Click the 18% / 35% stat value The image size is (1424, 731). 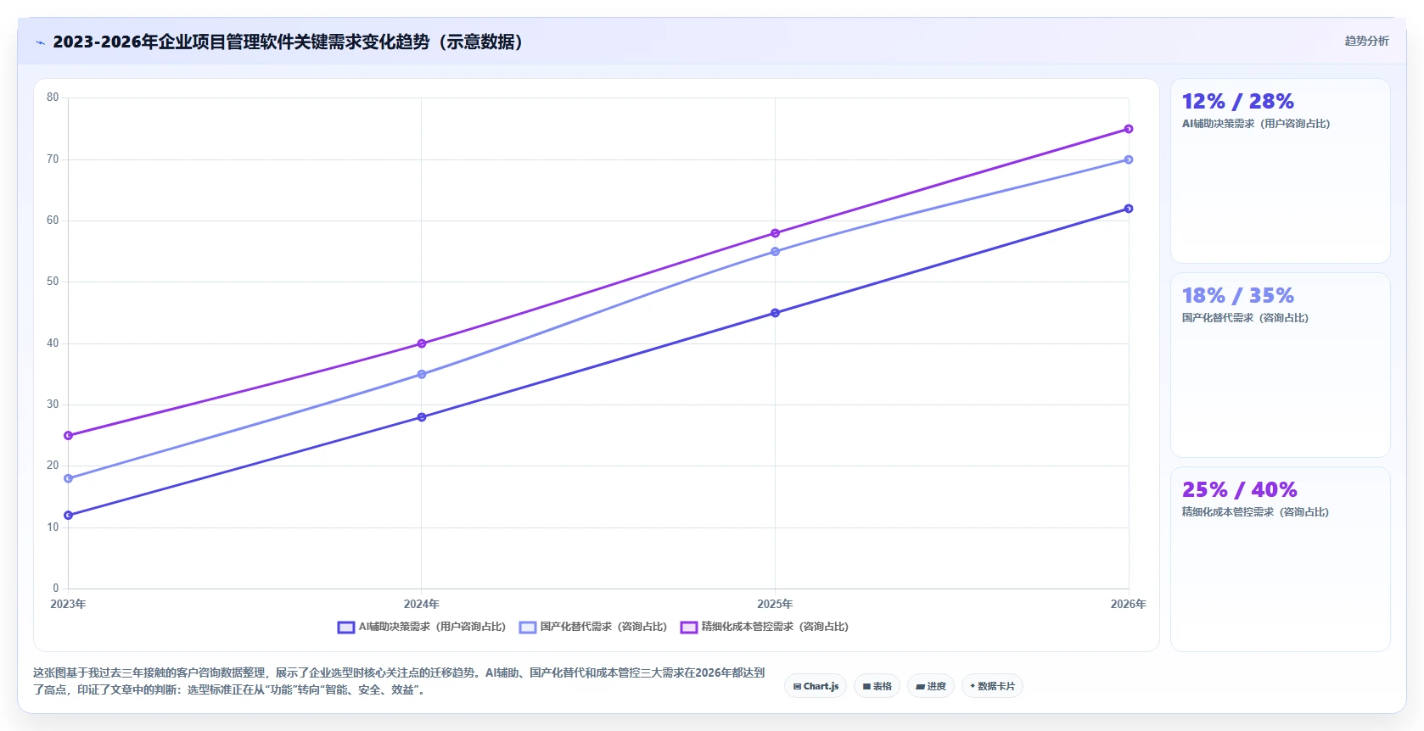tap(1238, 296)
